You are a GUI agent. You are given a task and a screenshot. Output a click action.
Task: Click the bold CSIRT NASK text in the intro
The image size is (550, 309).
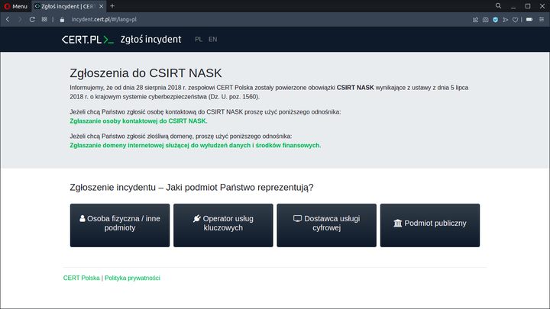pos(355,88)
